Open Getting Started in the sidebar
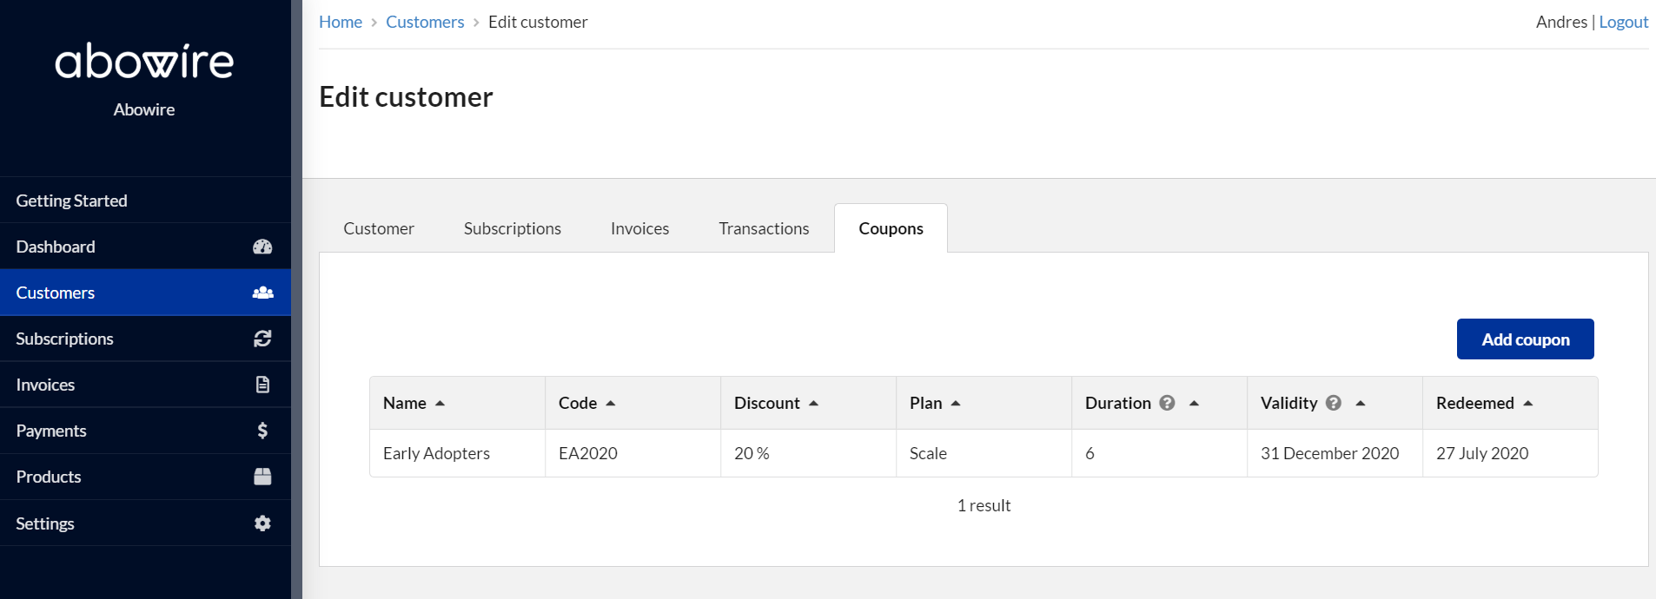Screen dimensions: 1656x599 click(x=145, y=201)
